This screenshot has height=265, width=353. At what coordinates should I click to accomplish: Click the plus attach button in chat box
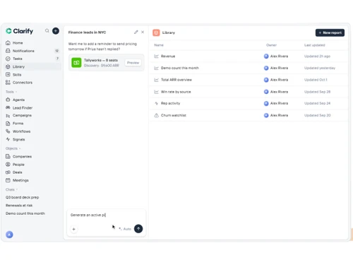(74, 229)
